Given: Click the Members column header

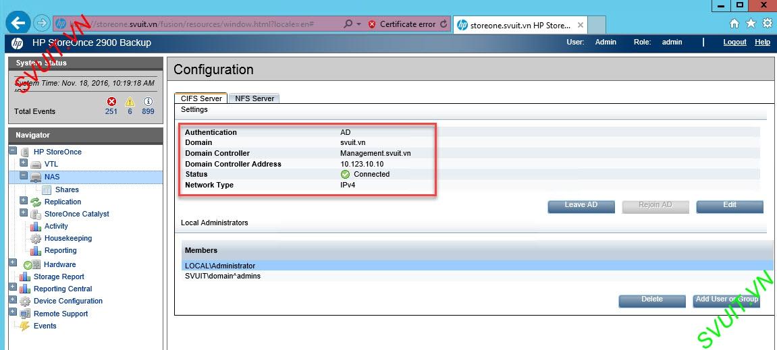Looking at the screenshot, I should [477, 250].
